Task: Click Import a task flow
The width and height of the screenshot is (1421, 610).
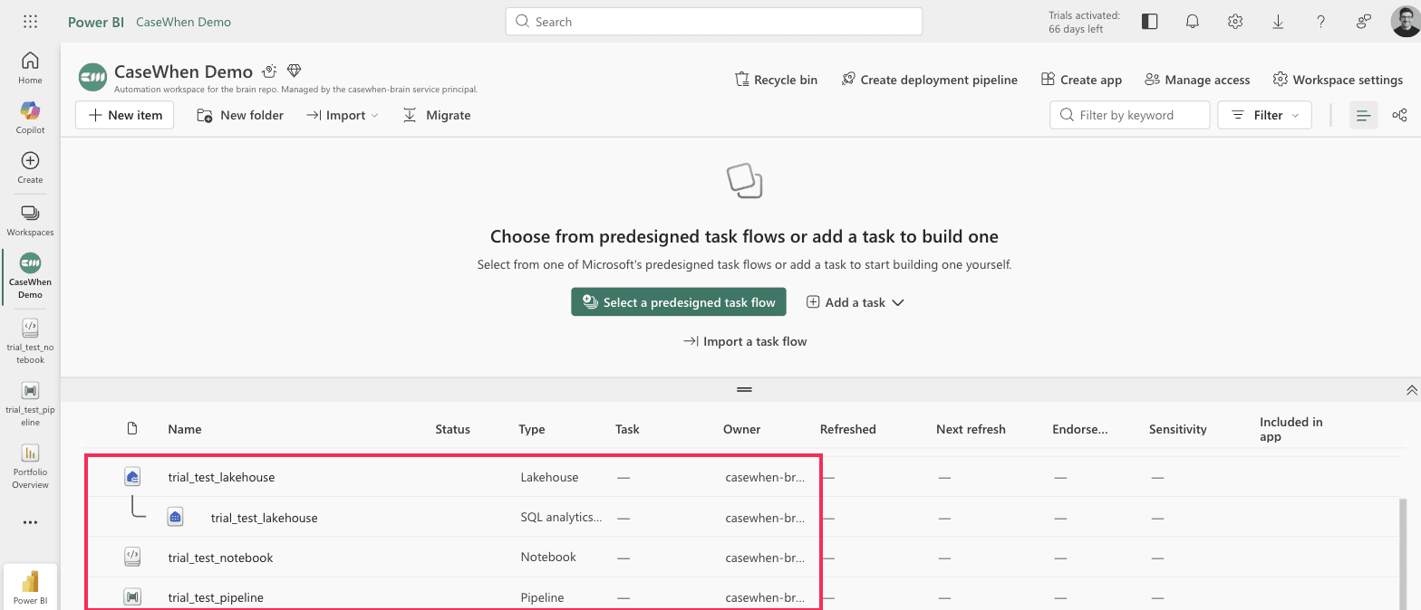Action: point(745,341)
